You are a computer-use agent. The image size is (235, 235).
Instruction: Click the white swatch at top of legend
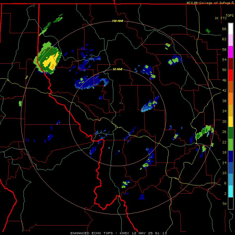point(231,29)
